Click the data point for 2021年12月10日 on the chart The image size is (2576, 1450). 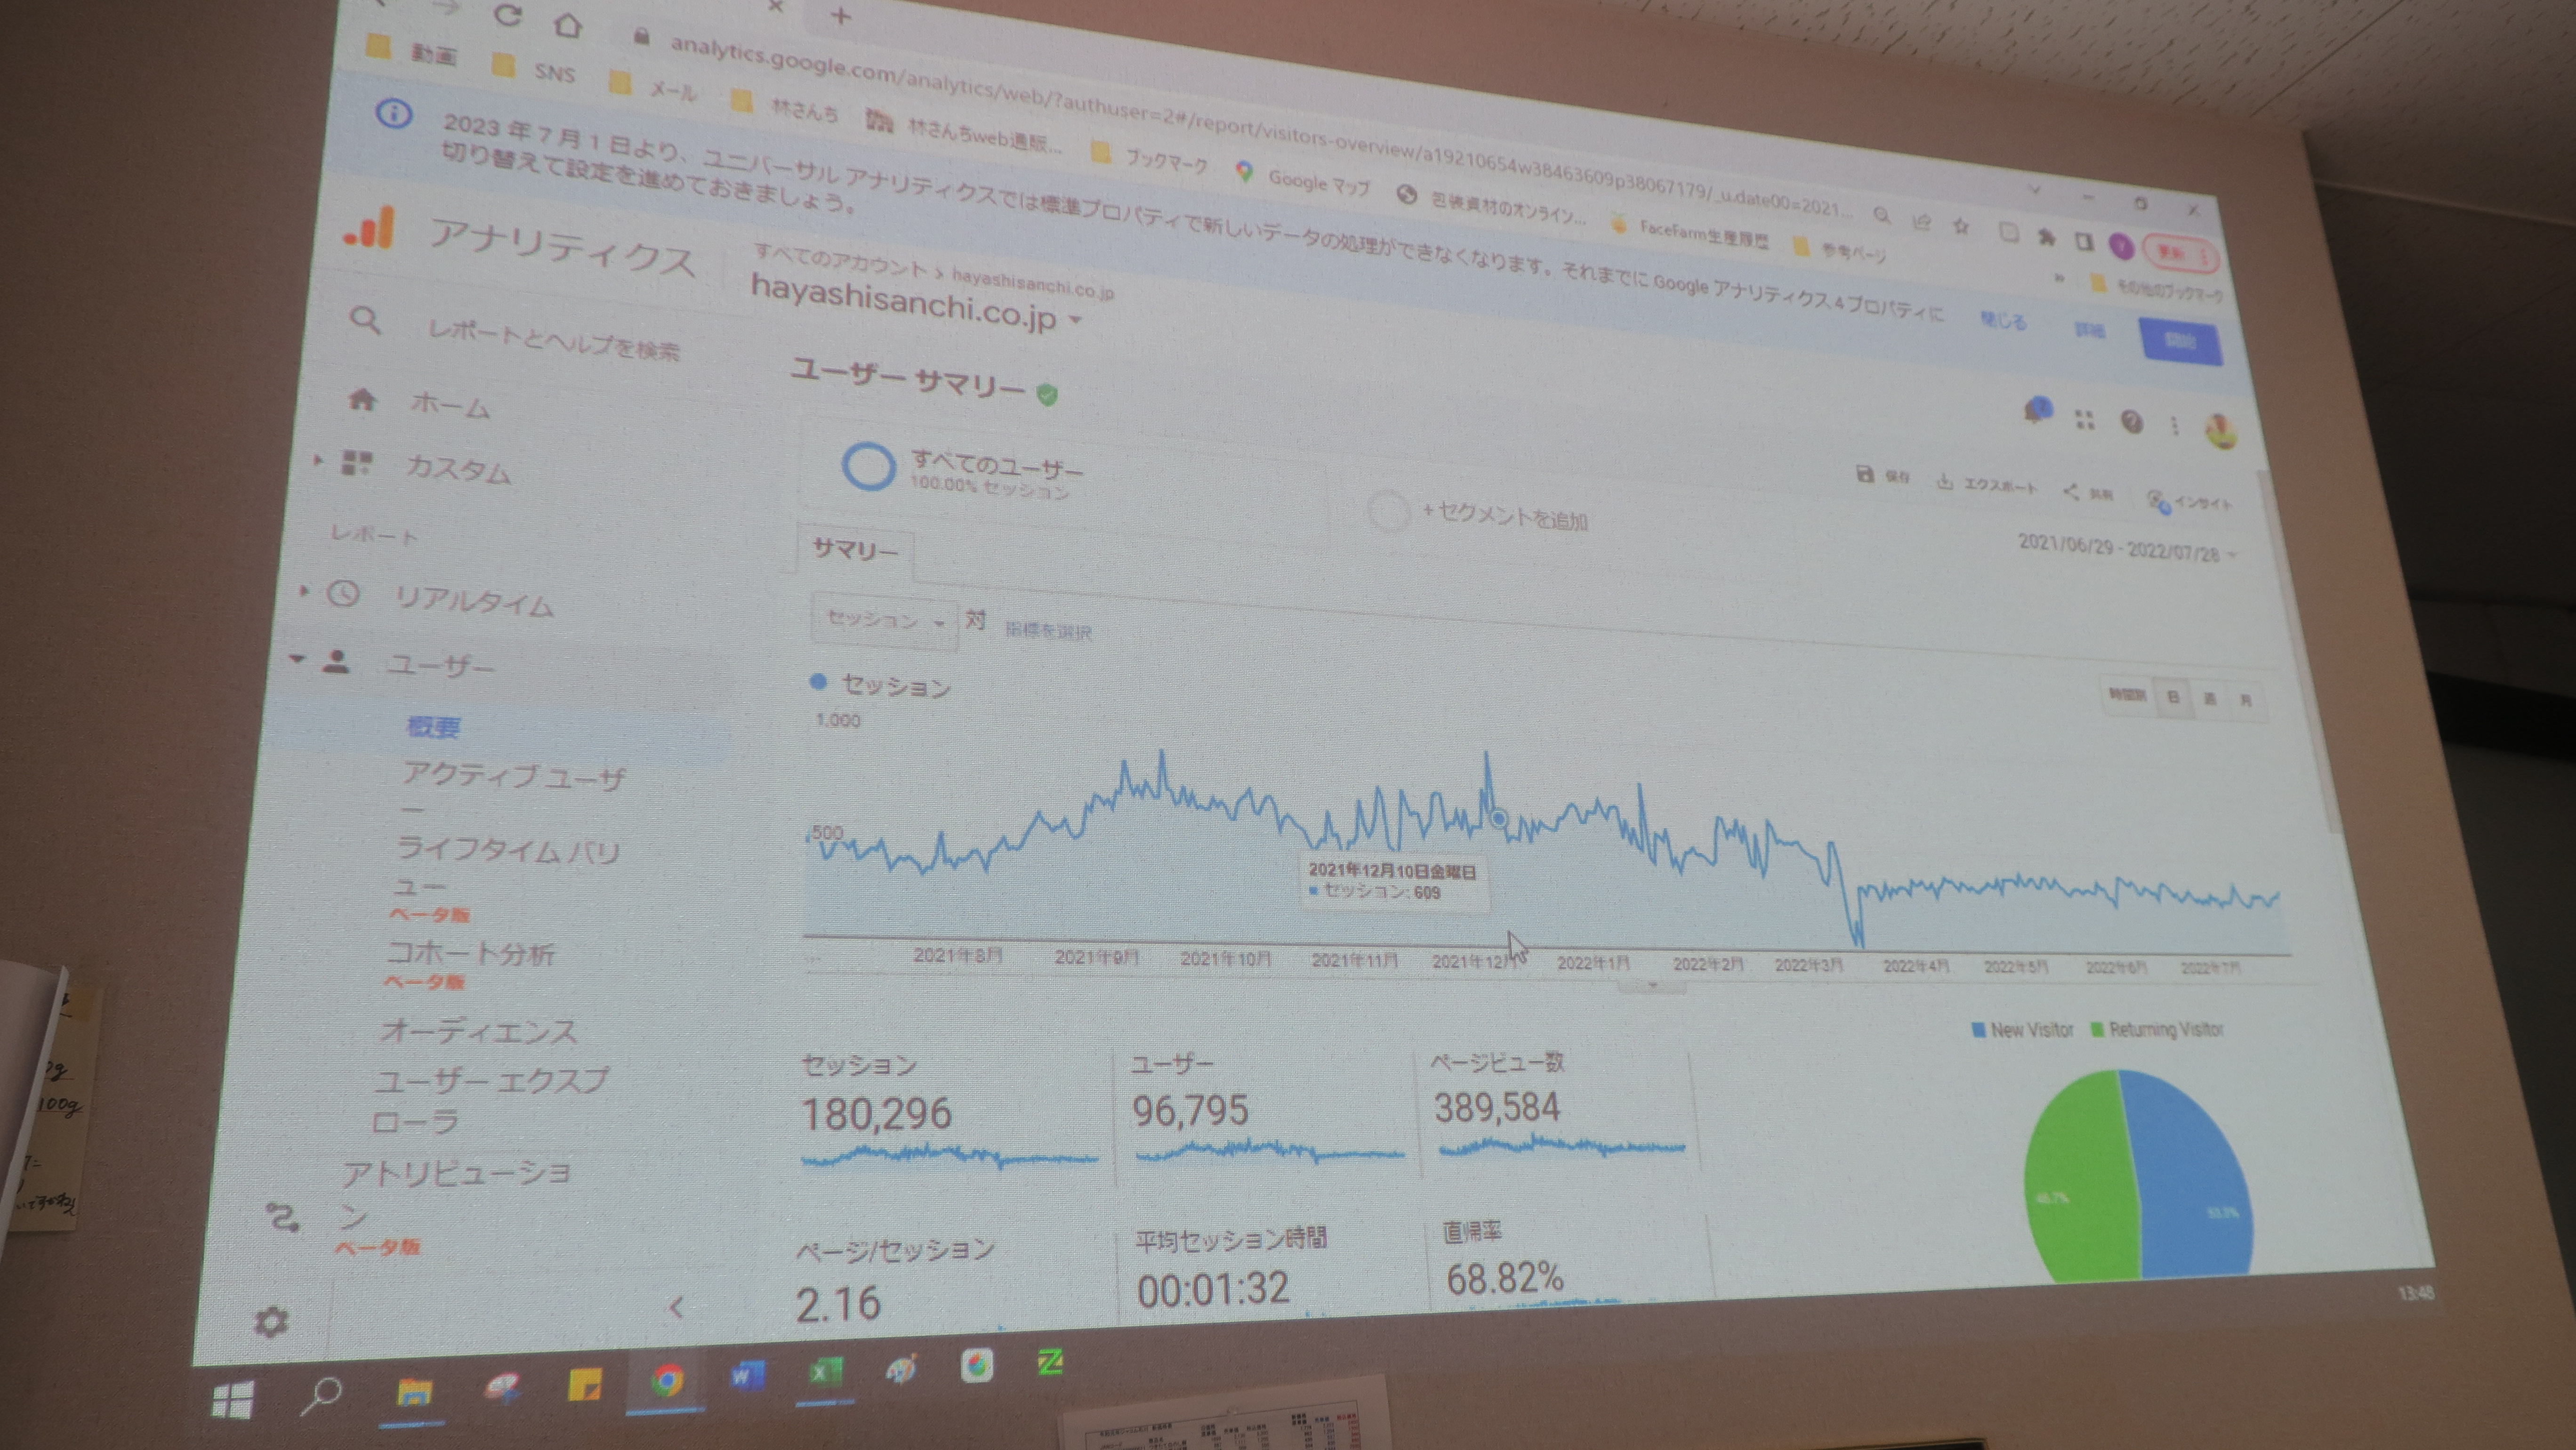point(1498,818)
